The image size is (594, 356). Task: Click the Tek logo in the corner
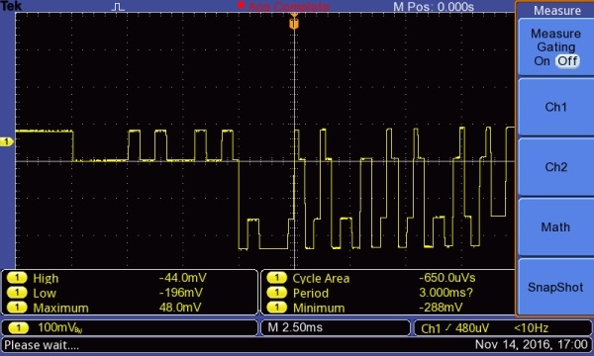pyautogui.click(x=11, y=6)
